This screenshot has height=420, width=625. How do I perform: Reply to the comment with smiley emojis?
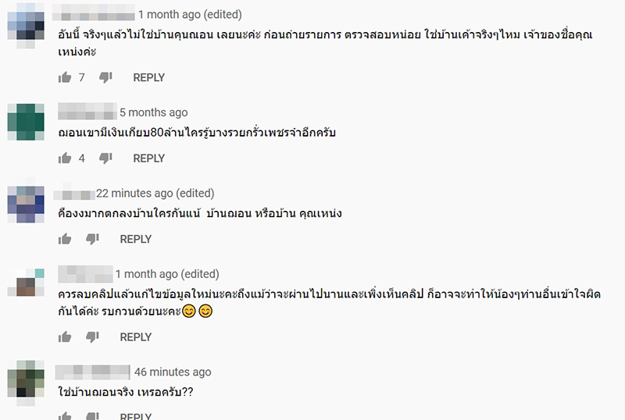pyautogui.click(x=135, y=337)
